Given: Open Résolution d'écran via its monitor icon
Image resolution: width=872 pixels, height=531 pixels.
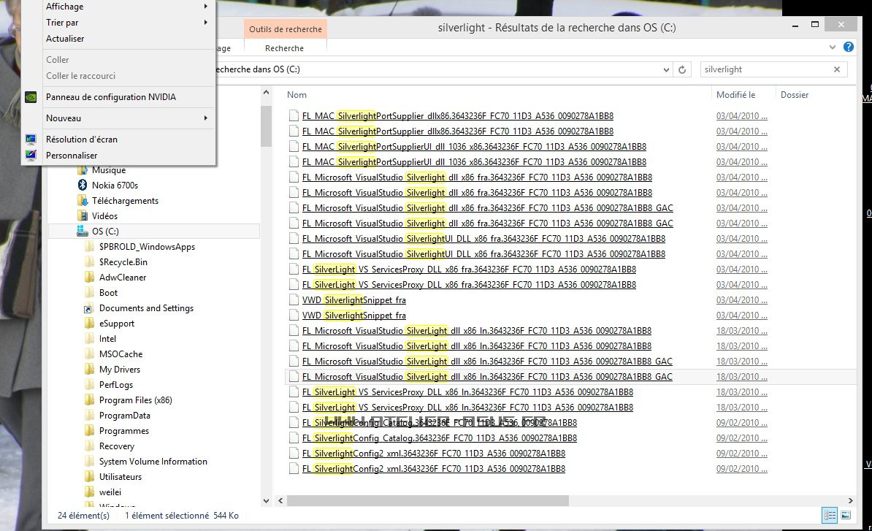Looking at the screenshot, I should 31,139.
